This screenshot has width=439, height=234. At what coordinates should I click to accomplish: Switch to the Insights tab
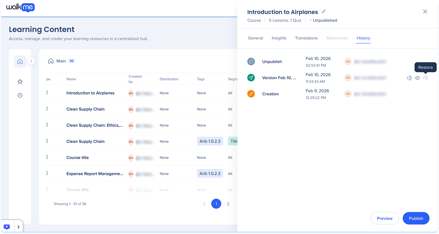[x=279, y=38]
